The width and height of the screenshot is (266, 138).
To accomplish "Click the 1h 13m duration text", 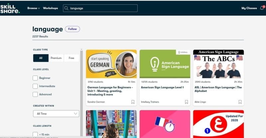I will (x=131, y=82).
